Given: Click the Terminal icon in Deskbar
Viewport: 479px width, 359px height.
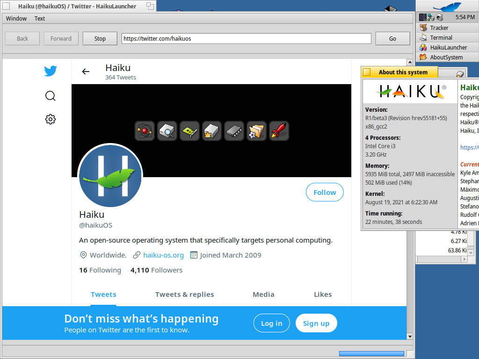Looking at the screenshot, I should (423, 37).
